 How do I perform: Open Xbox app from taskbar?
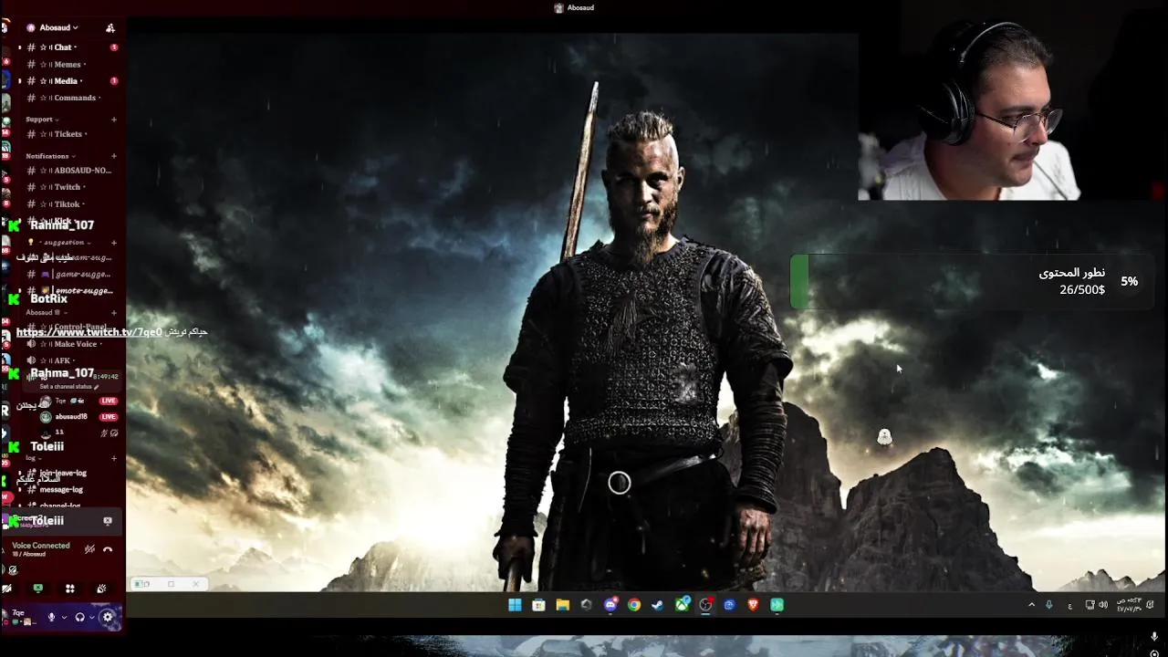[x=682, y=605]
